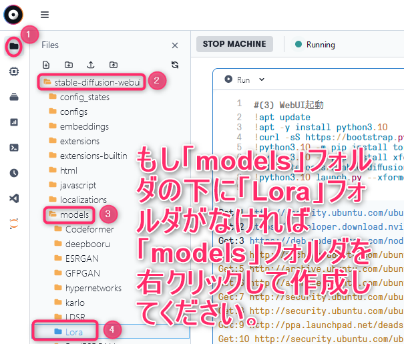Open the localizations folder

pyautogui.click(x=78, y=200)
